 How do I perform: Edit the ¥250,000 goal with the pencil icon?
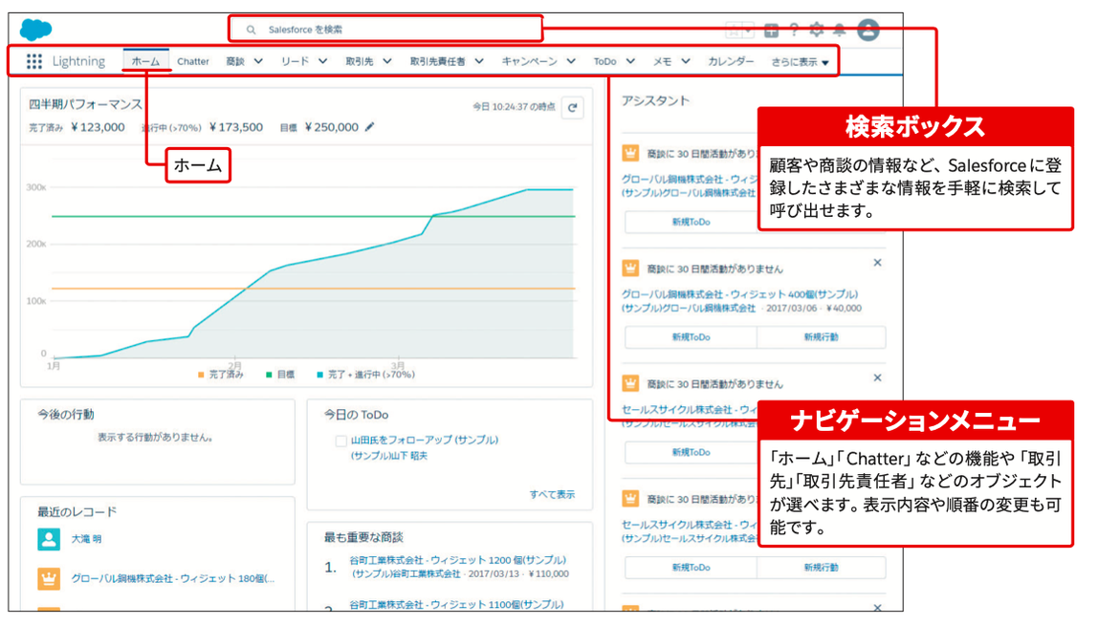click(370, 127)
